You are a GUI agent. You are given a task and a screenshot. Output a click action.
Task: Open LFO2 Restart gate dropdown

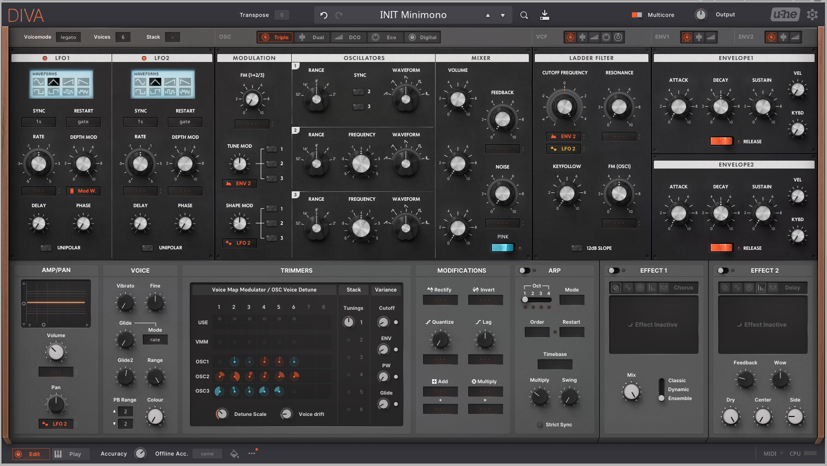click(x=185, y=122)
